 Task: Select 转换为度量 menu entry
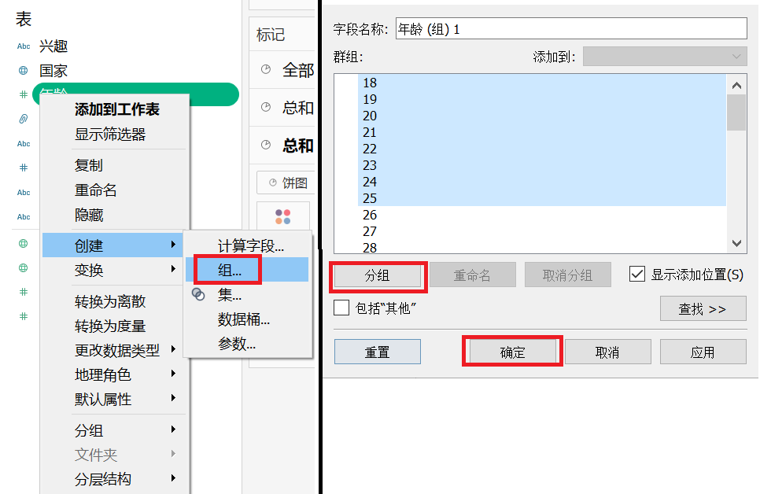[110, 326]
